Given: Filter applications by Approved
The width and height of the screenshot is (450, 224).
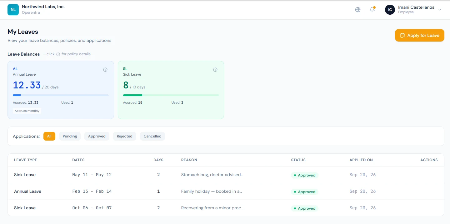Looking at the screenshot, I should [97, 136].
